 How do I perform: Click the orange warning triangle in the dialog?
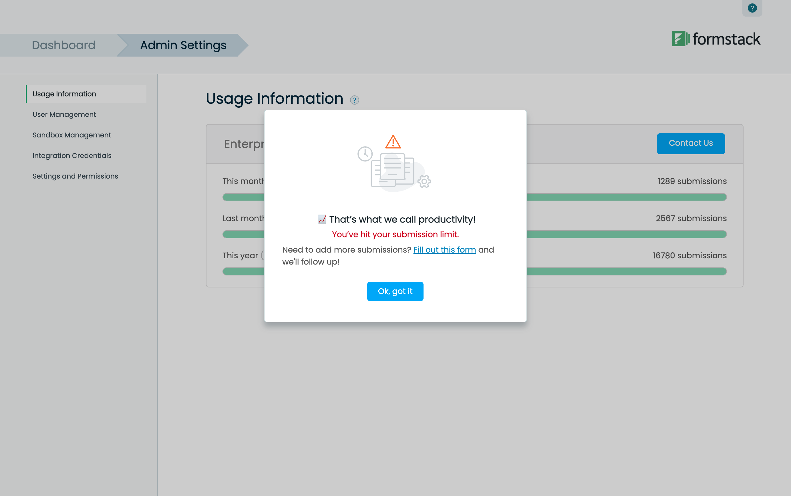pyautogui.click(x=393, y=142)
